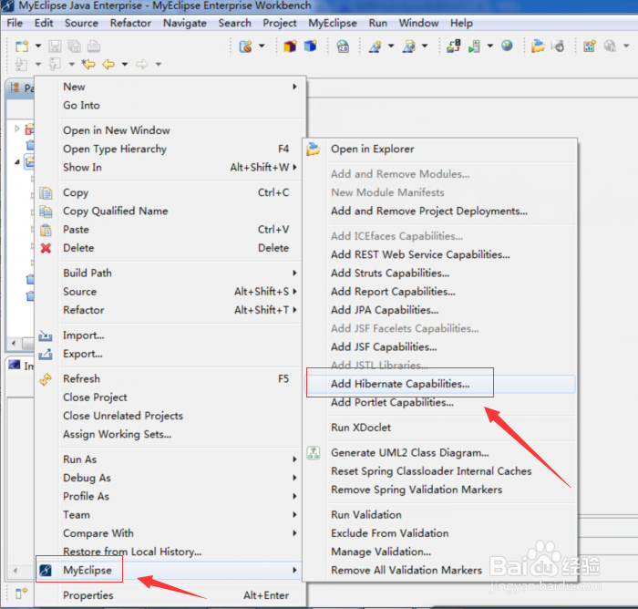Click the run server toolbar icon

pos(475,46)
